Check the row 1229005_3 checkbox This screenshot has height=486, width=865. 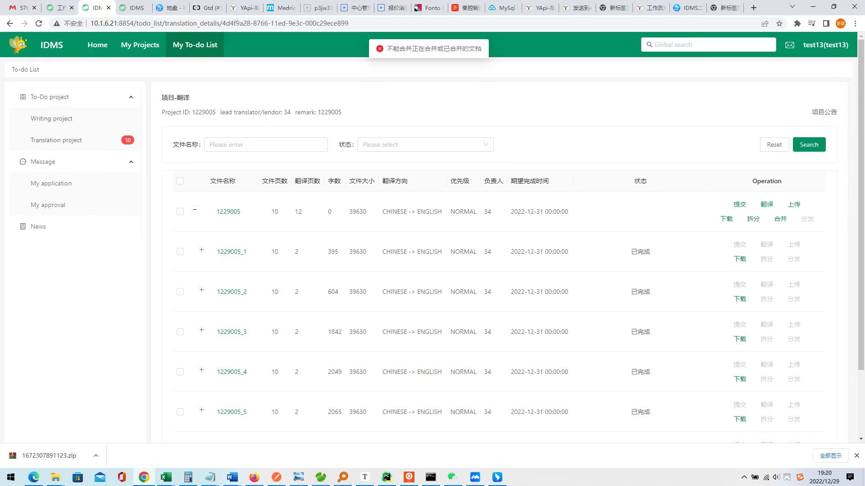click(x=180, y=332)
